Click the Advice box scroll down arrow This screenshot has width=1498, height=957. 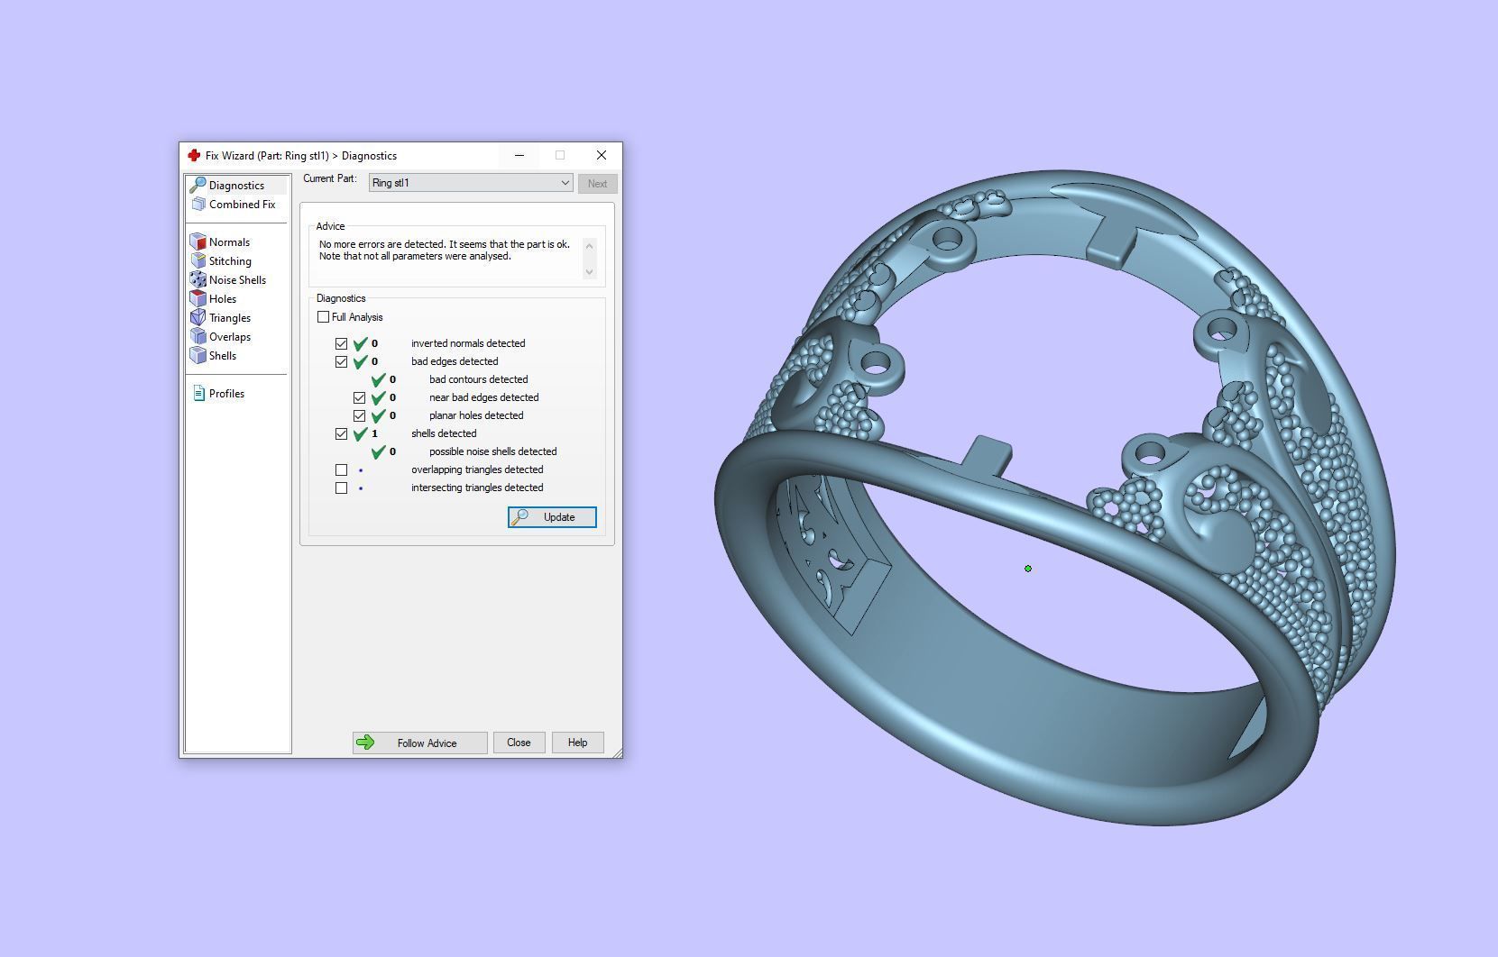click(x=590, y=271)
